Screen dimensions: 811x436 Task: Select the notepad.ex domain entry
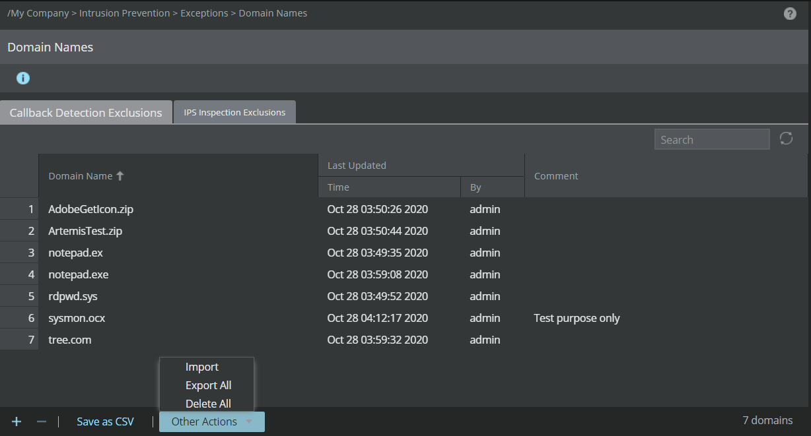coord(76,253)
